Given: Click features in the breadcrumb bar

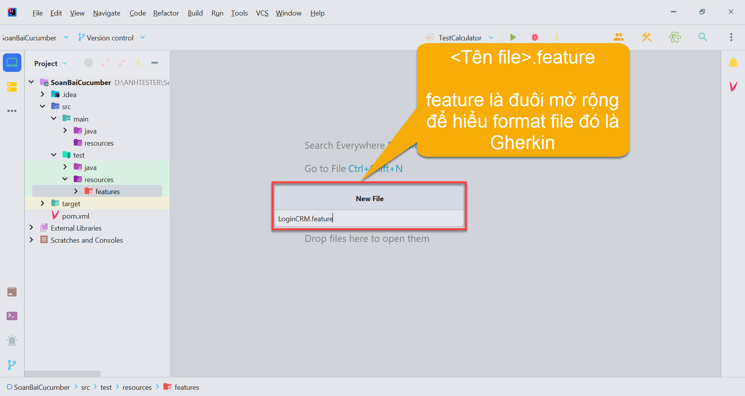Looking at the screenshot, I should coord(181,387).
